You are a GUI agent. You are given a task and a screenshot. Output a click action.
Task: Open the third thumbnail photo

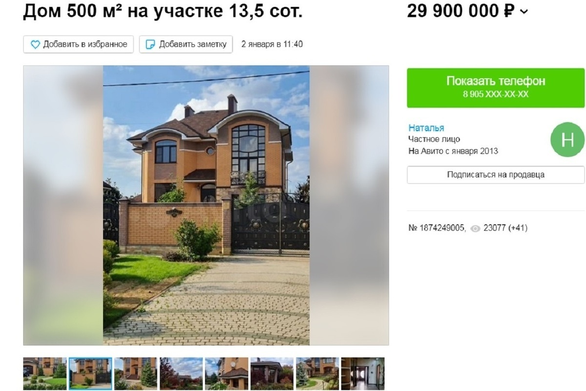point(136,374)
